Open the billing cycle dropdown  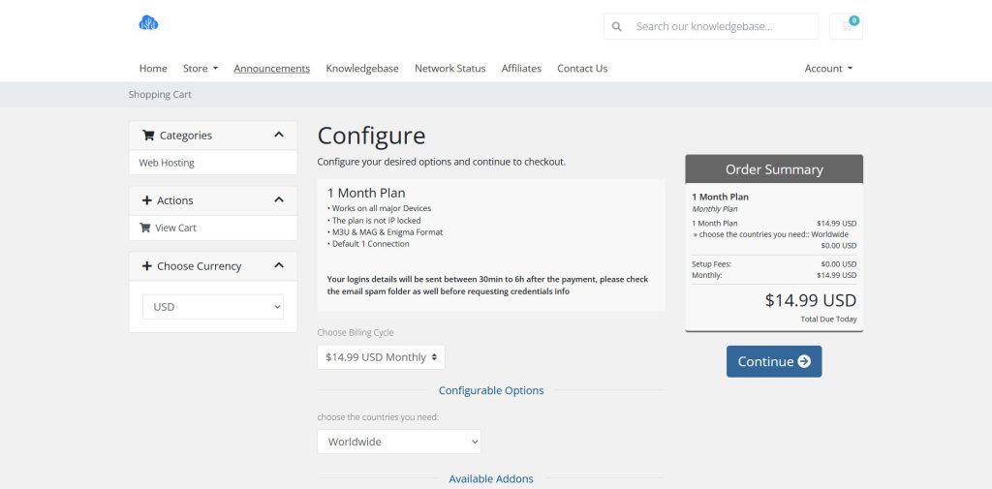click(381, 357)
